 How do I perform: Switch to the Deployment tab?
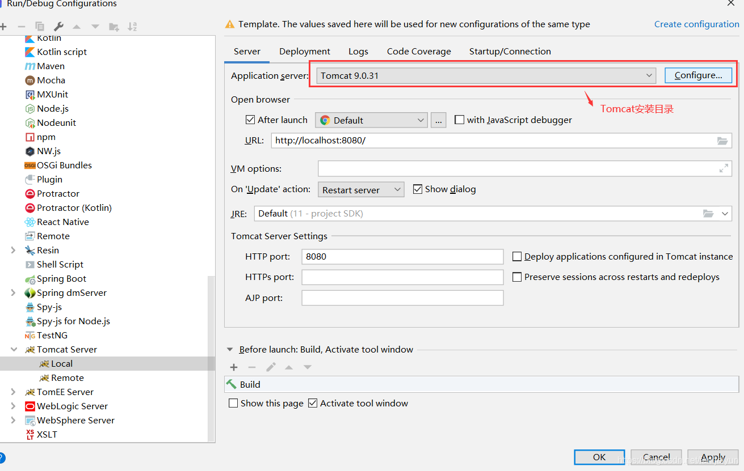(305, 52)
